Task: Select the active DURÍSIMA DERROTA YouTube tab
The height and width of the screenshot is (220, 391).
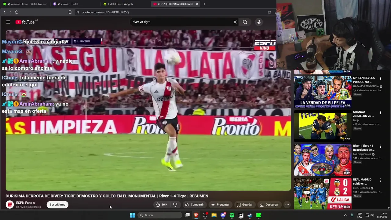Action: coord(176,4)
